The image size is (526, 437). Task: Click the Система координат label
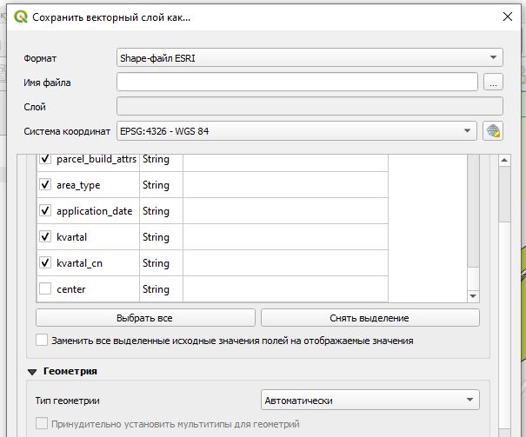pos(67,131)
